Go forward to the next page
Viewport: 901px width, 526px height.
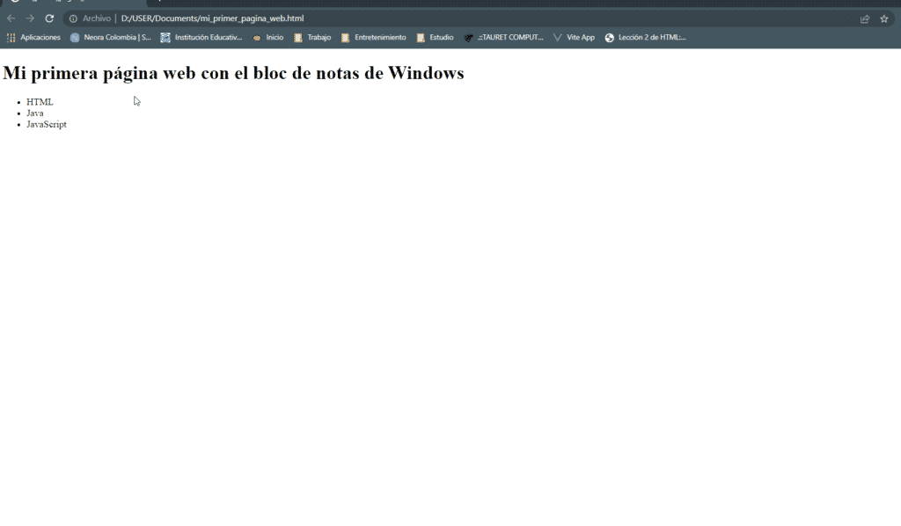tap(28, 18)
